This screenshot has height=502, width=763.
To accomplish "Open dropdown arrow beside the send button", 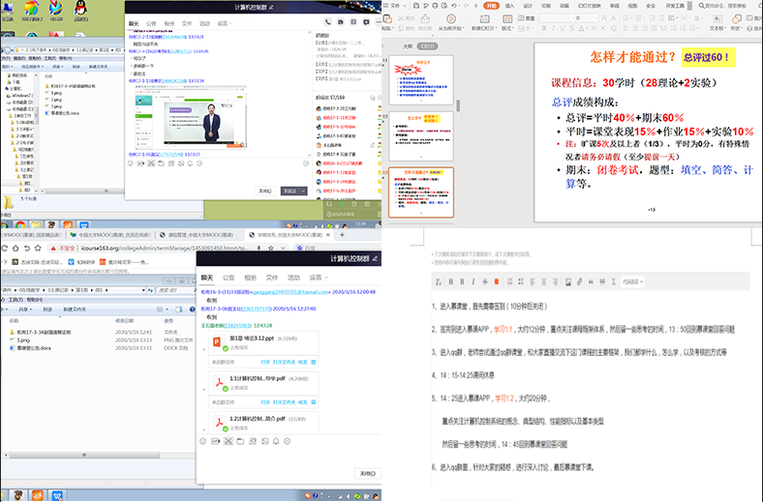I will pos(303,192).
